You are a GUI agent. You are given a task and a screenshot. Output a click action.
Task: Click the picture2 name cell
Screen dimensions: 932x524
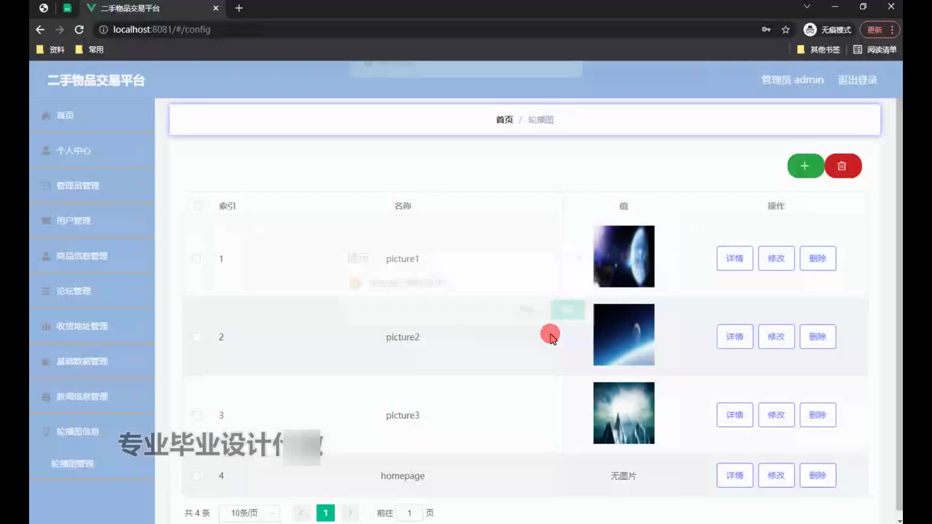coord(402,337)
